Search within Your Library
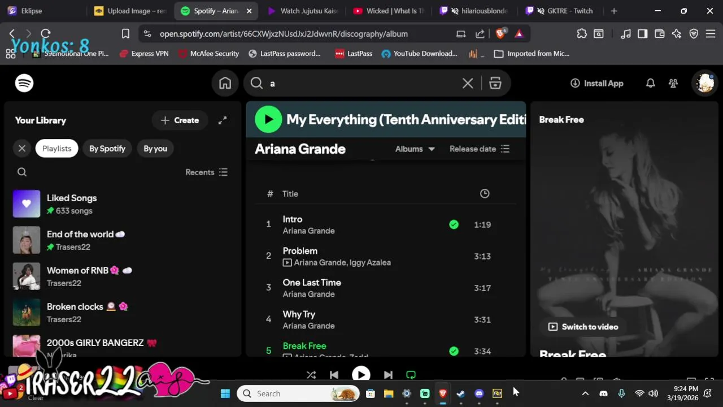This screenshot has height=407, width=723. (22, 172)
